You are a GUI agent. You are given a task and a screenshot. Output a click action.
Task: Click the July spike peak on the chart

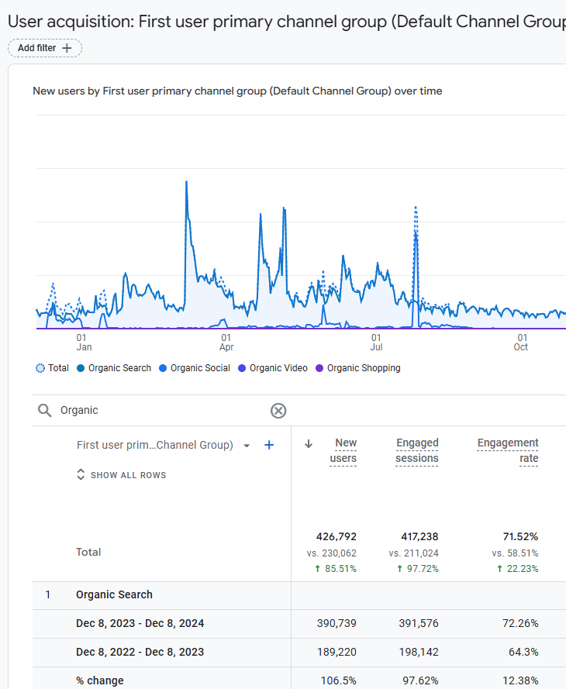click(x=416, y=209)
